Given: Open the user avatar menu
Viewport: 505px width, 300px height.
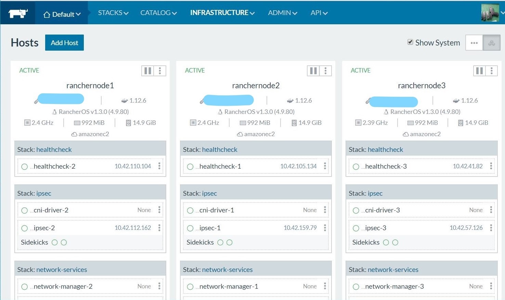Looking at the screenshot, I should click(490, 13).
